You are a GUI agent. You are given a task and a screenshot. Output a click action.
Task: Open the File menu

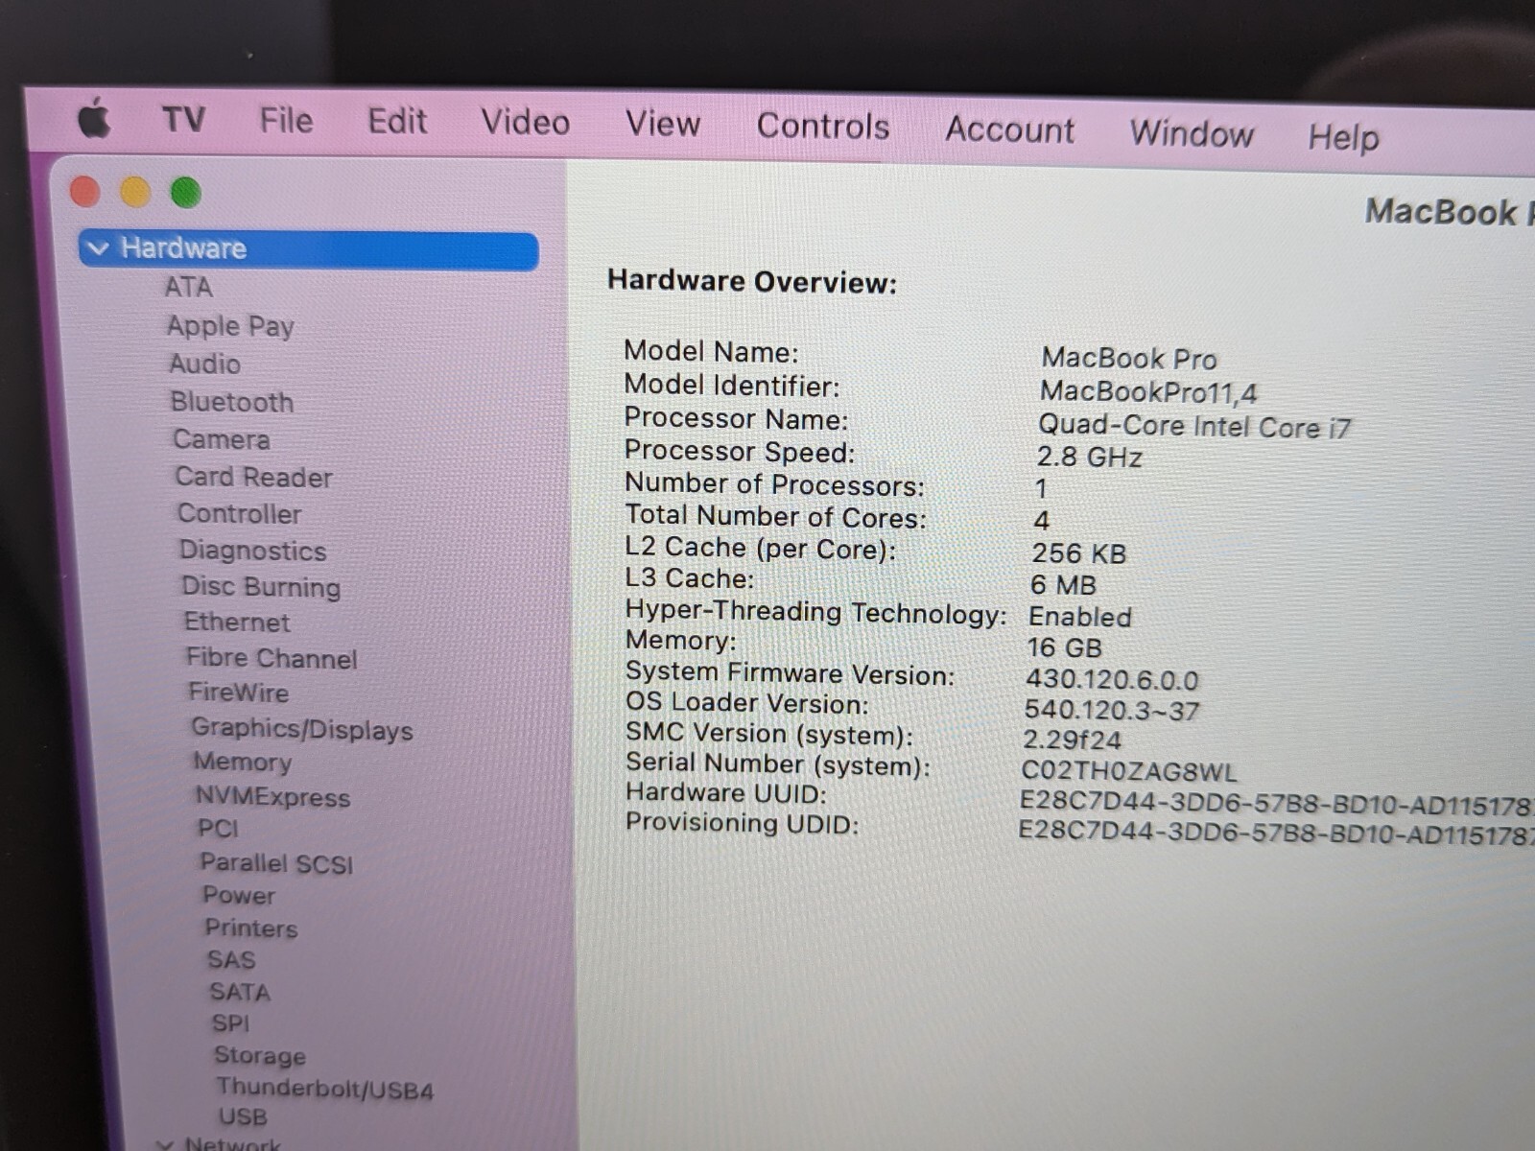coord(286,121)
